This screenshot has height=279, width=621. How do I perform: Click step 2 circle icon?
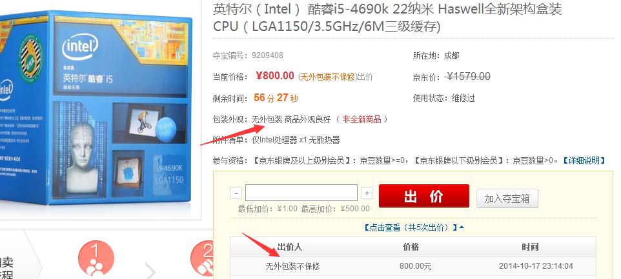[x=203, y=258]
